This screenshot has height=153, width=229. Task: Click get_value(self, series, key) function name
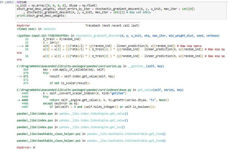pos(160,90)
